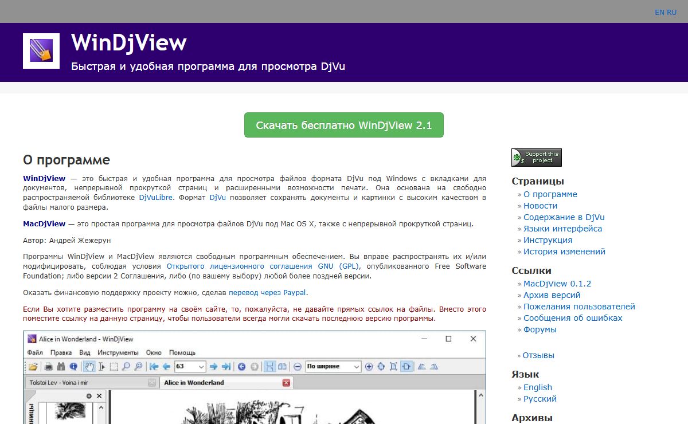Screen dimensions: 688x424
Task: Select the hand pan tool
Action: [89, 367]
